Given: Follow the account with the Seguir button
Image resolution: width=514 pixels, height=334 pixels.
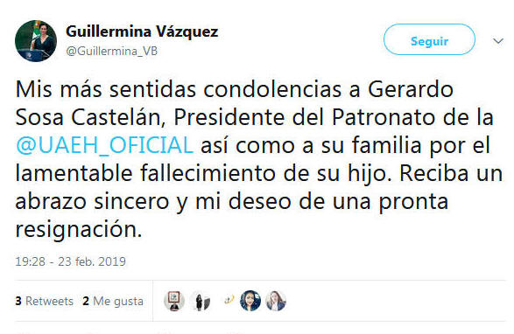Looking at the screenshot, I should pos(429,39).
